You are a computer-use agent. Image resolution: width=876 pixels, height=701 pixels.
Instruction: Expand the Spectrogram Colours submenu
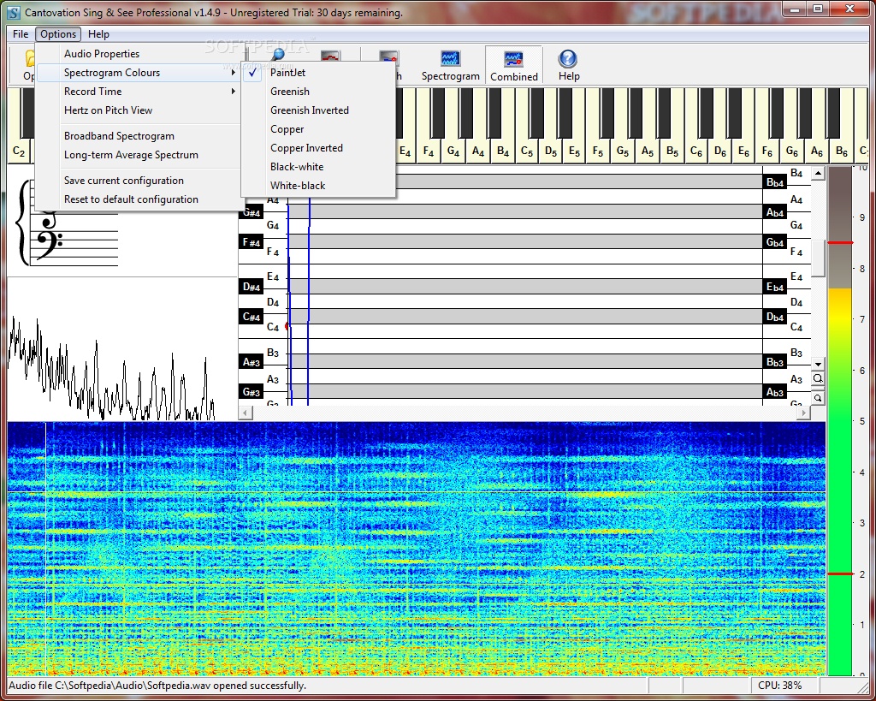pyautogui.click(x=139, y=73)
